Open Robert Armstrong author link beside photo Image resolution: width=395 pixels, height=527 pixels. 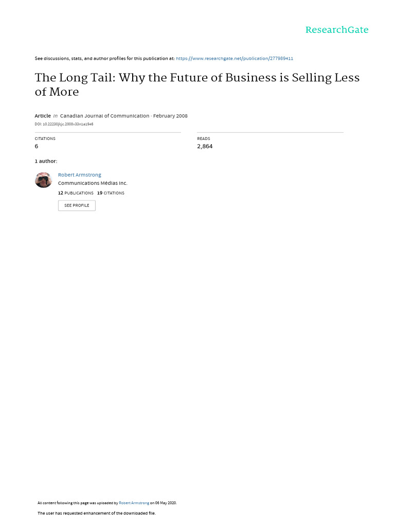[x=80, y=175]
